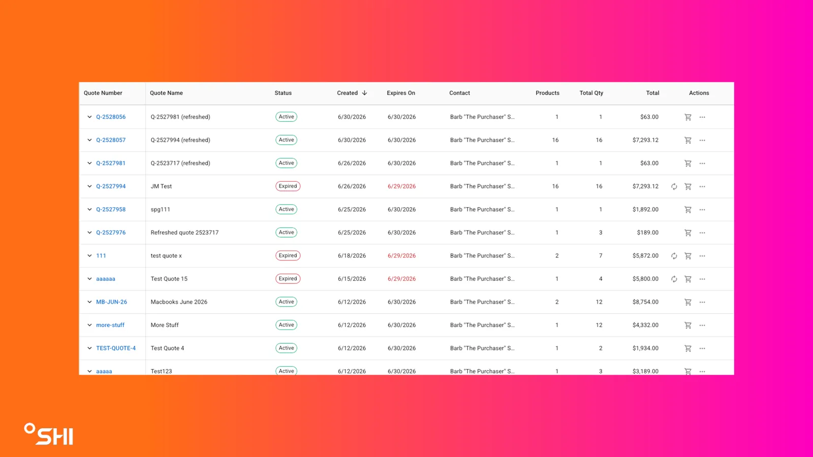Sort by Status column header
Image resolution: width=813 pixels, height=457 pixels.
(283, 93)
